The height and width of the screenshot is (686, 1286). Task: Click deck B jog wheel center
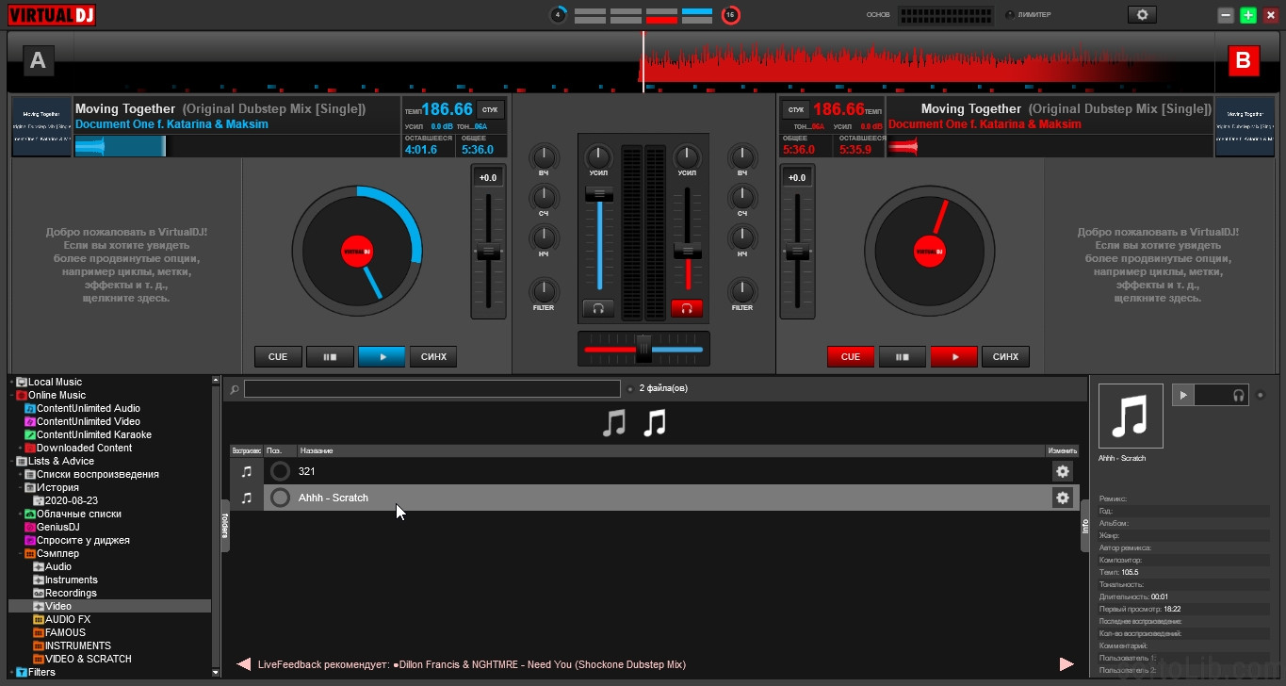pos(930,252)
